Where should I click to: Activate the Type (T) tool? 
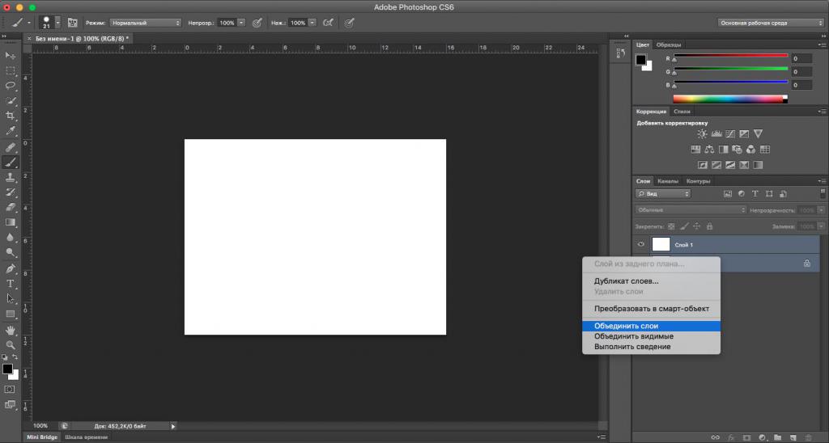tap(11, 284)
